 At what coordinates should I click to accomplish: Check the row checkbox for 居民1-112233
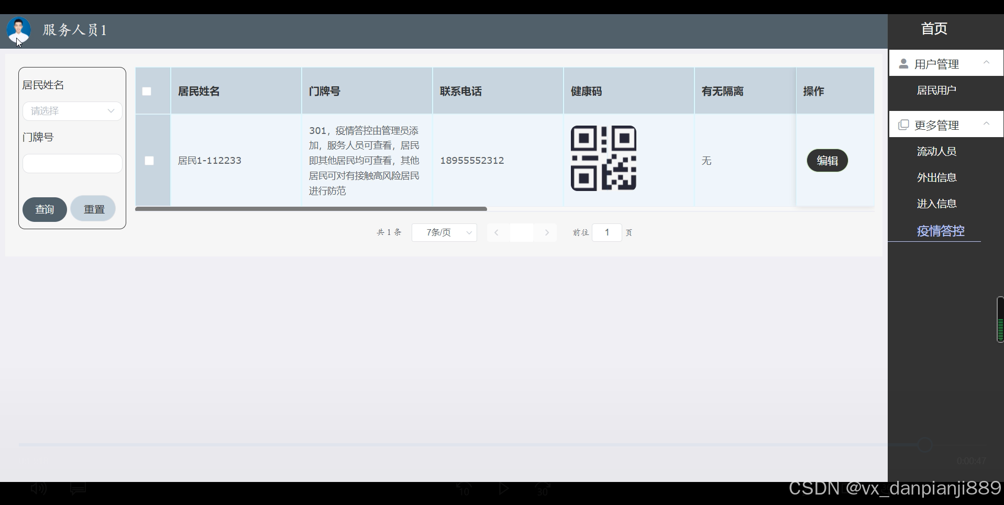149,161
